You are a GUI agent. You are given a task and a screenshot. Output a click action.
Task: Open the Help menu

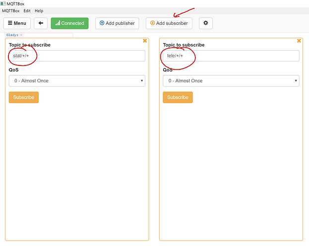point(39,11)
